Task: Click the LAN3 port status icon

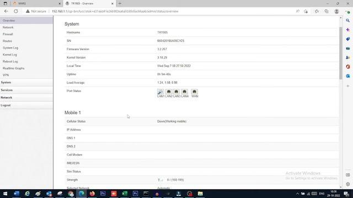Action: coord(176,92)
